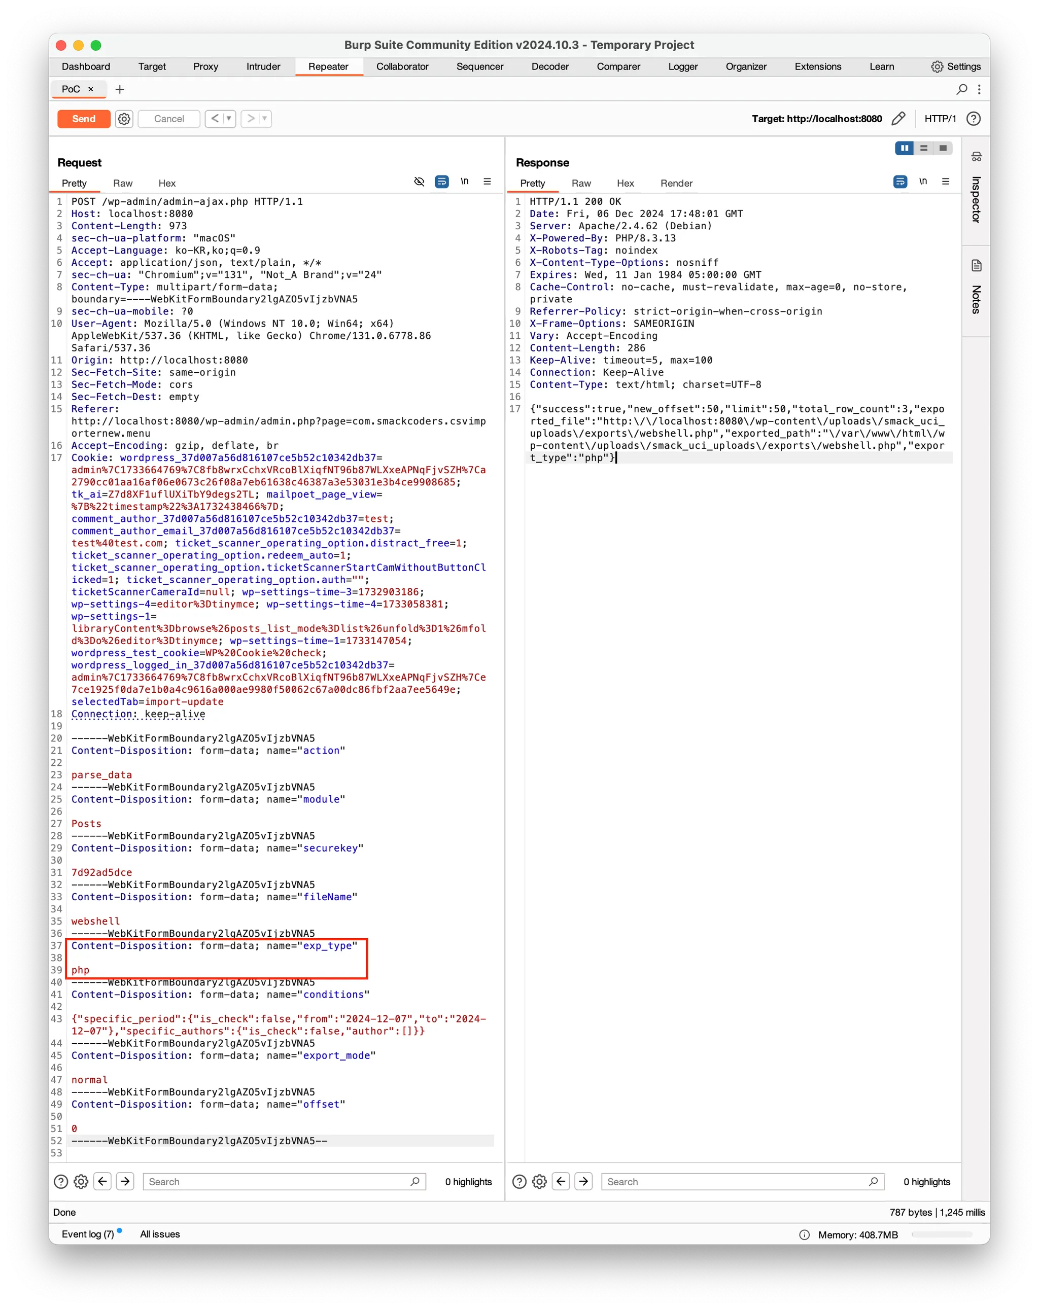Image resolution: width=1039 pixels, height=1309 pixels.
Task: Open Response Render tab
Action: (x=676, y=184)
